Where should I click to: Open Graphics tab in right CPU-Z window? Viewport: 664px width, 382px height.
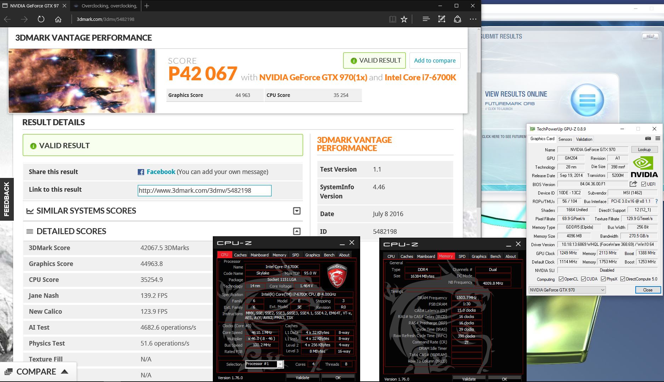pyautogui.click(x=479, y=256)
